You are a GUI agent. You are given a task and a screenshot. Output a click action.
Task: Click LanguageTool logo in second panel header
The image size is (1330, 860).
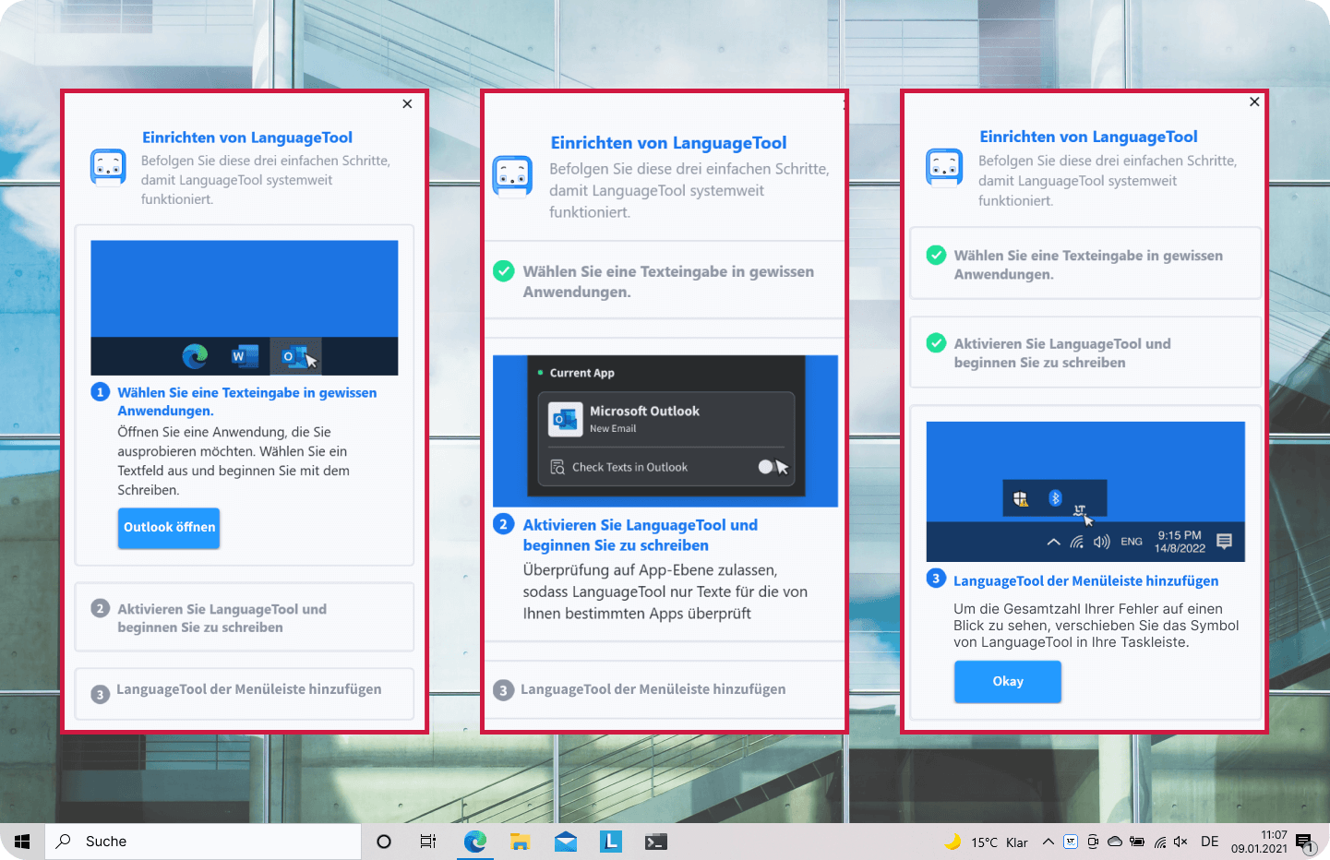pos(512,176)
